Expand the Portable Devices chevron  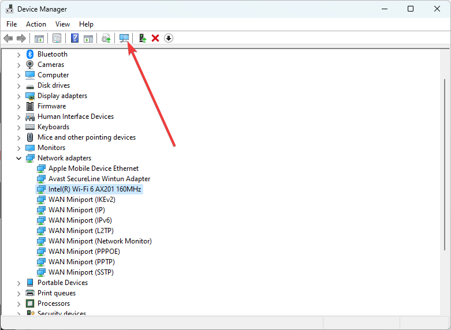[18, 283]
